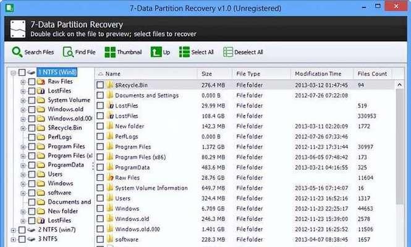The width and height of the screenshot is (411, 247).
Task: Click the Raw Files folder icon in file list
Action: point(110,177)
